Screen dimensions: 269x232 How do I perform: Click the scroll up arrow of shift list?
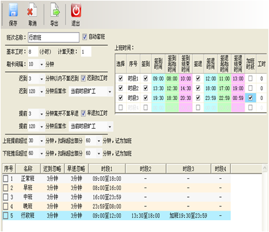coord(265,168)
